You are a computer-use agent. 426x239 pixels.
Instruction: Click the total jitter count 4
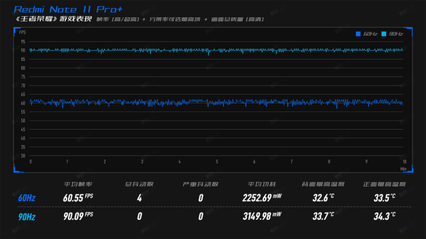click(140, 198)
